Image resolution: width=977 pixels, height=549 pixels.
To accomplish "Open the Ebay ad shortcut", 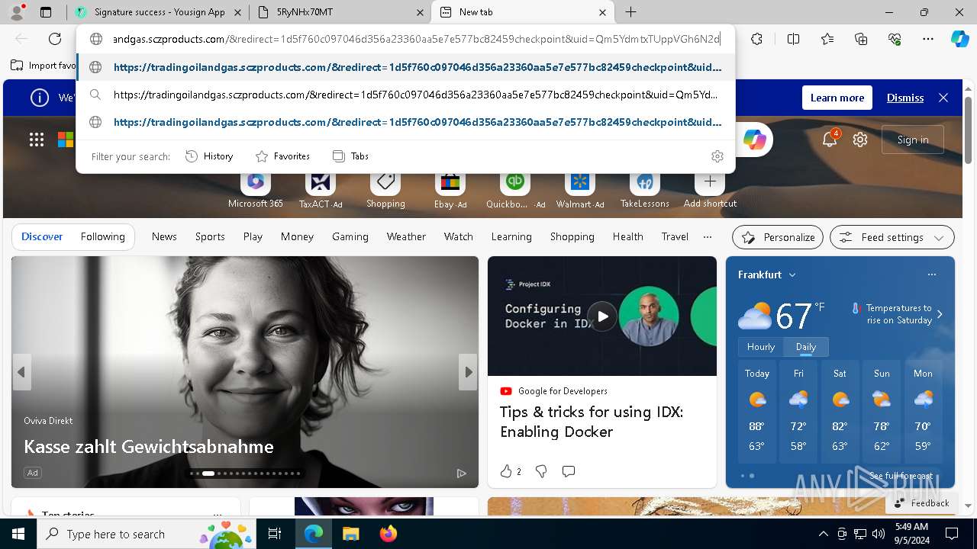I will pos(450,190).
